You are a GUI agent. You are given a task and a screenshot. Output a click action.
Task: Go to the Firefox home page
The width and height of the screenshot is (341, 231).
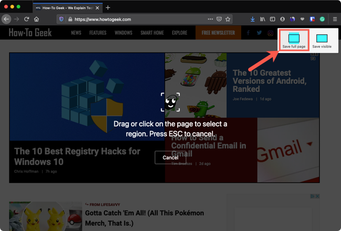[x=37, y=19]
